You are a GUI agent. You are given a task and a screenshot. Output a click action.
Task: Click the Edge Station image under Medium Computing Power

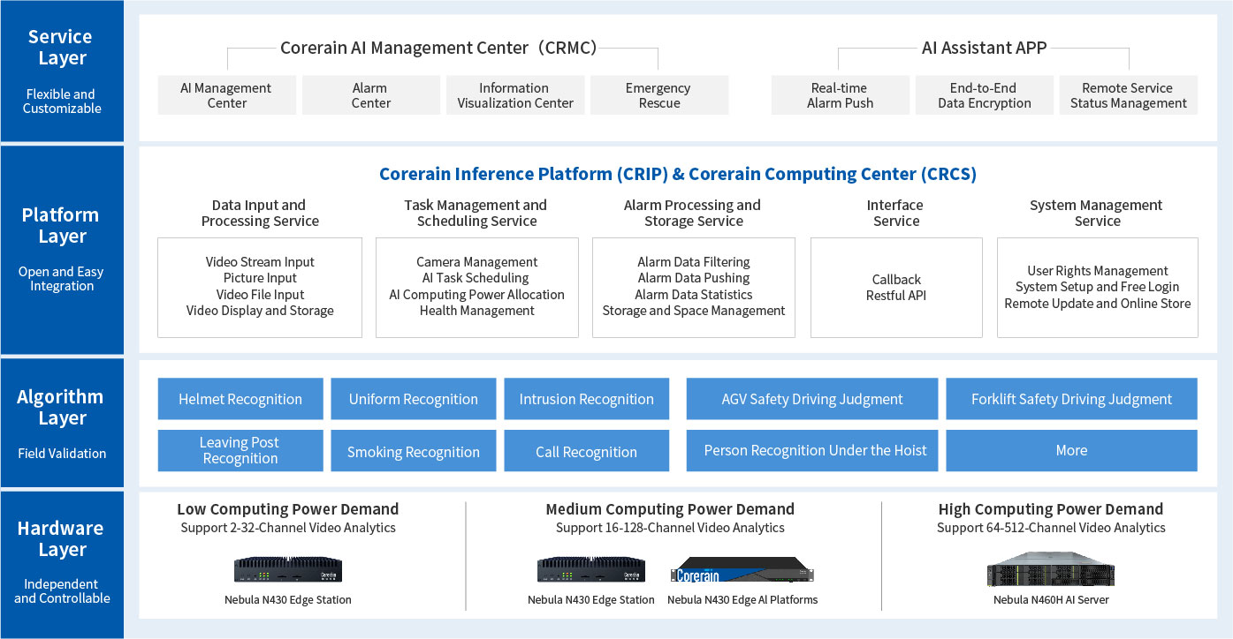tap(591, 569)
